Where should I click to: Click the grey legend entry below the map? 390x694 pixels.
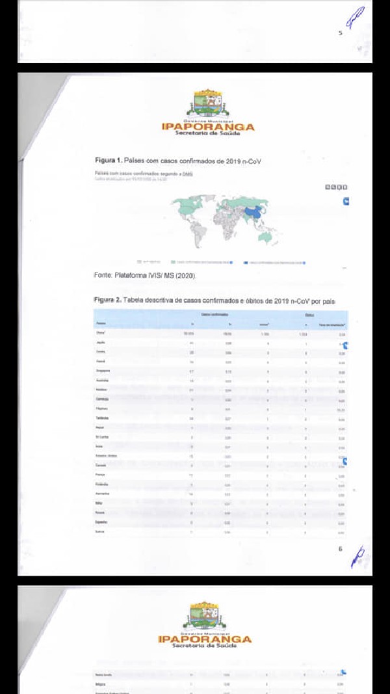[x=149, y=263]
